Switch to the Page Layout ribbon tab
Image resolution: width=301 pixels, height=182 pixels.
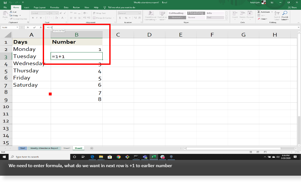[40, 8]
